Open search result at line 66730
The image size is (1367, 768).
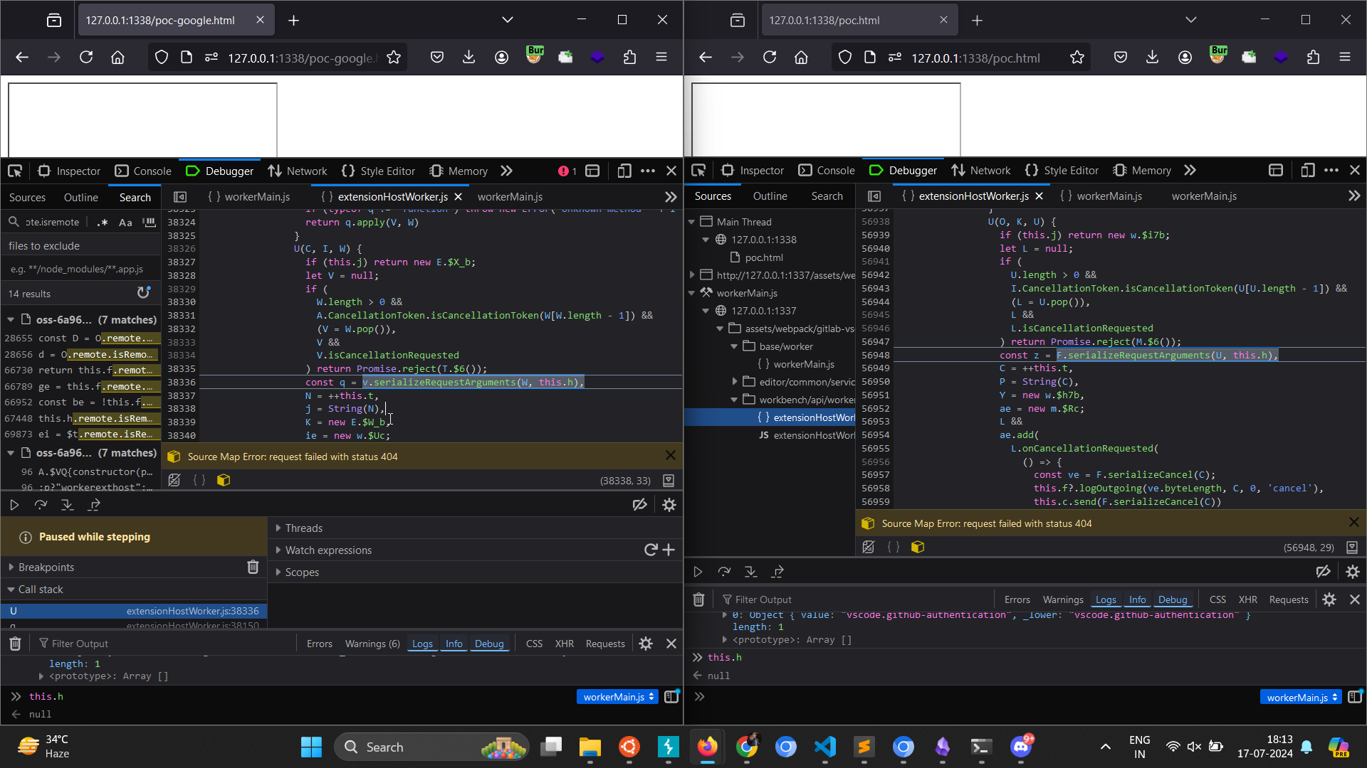click(80, 370)
